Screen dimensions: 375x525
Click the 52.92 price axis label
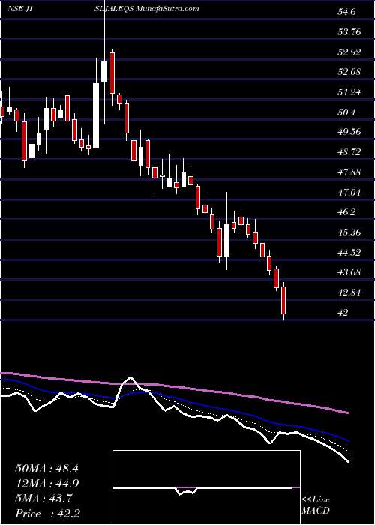click(x=349, y=52)
